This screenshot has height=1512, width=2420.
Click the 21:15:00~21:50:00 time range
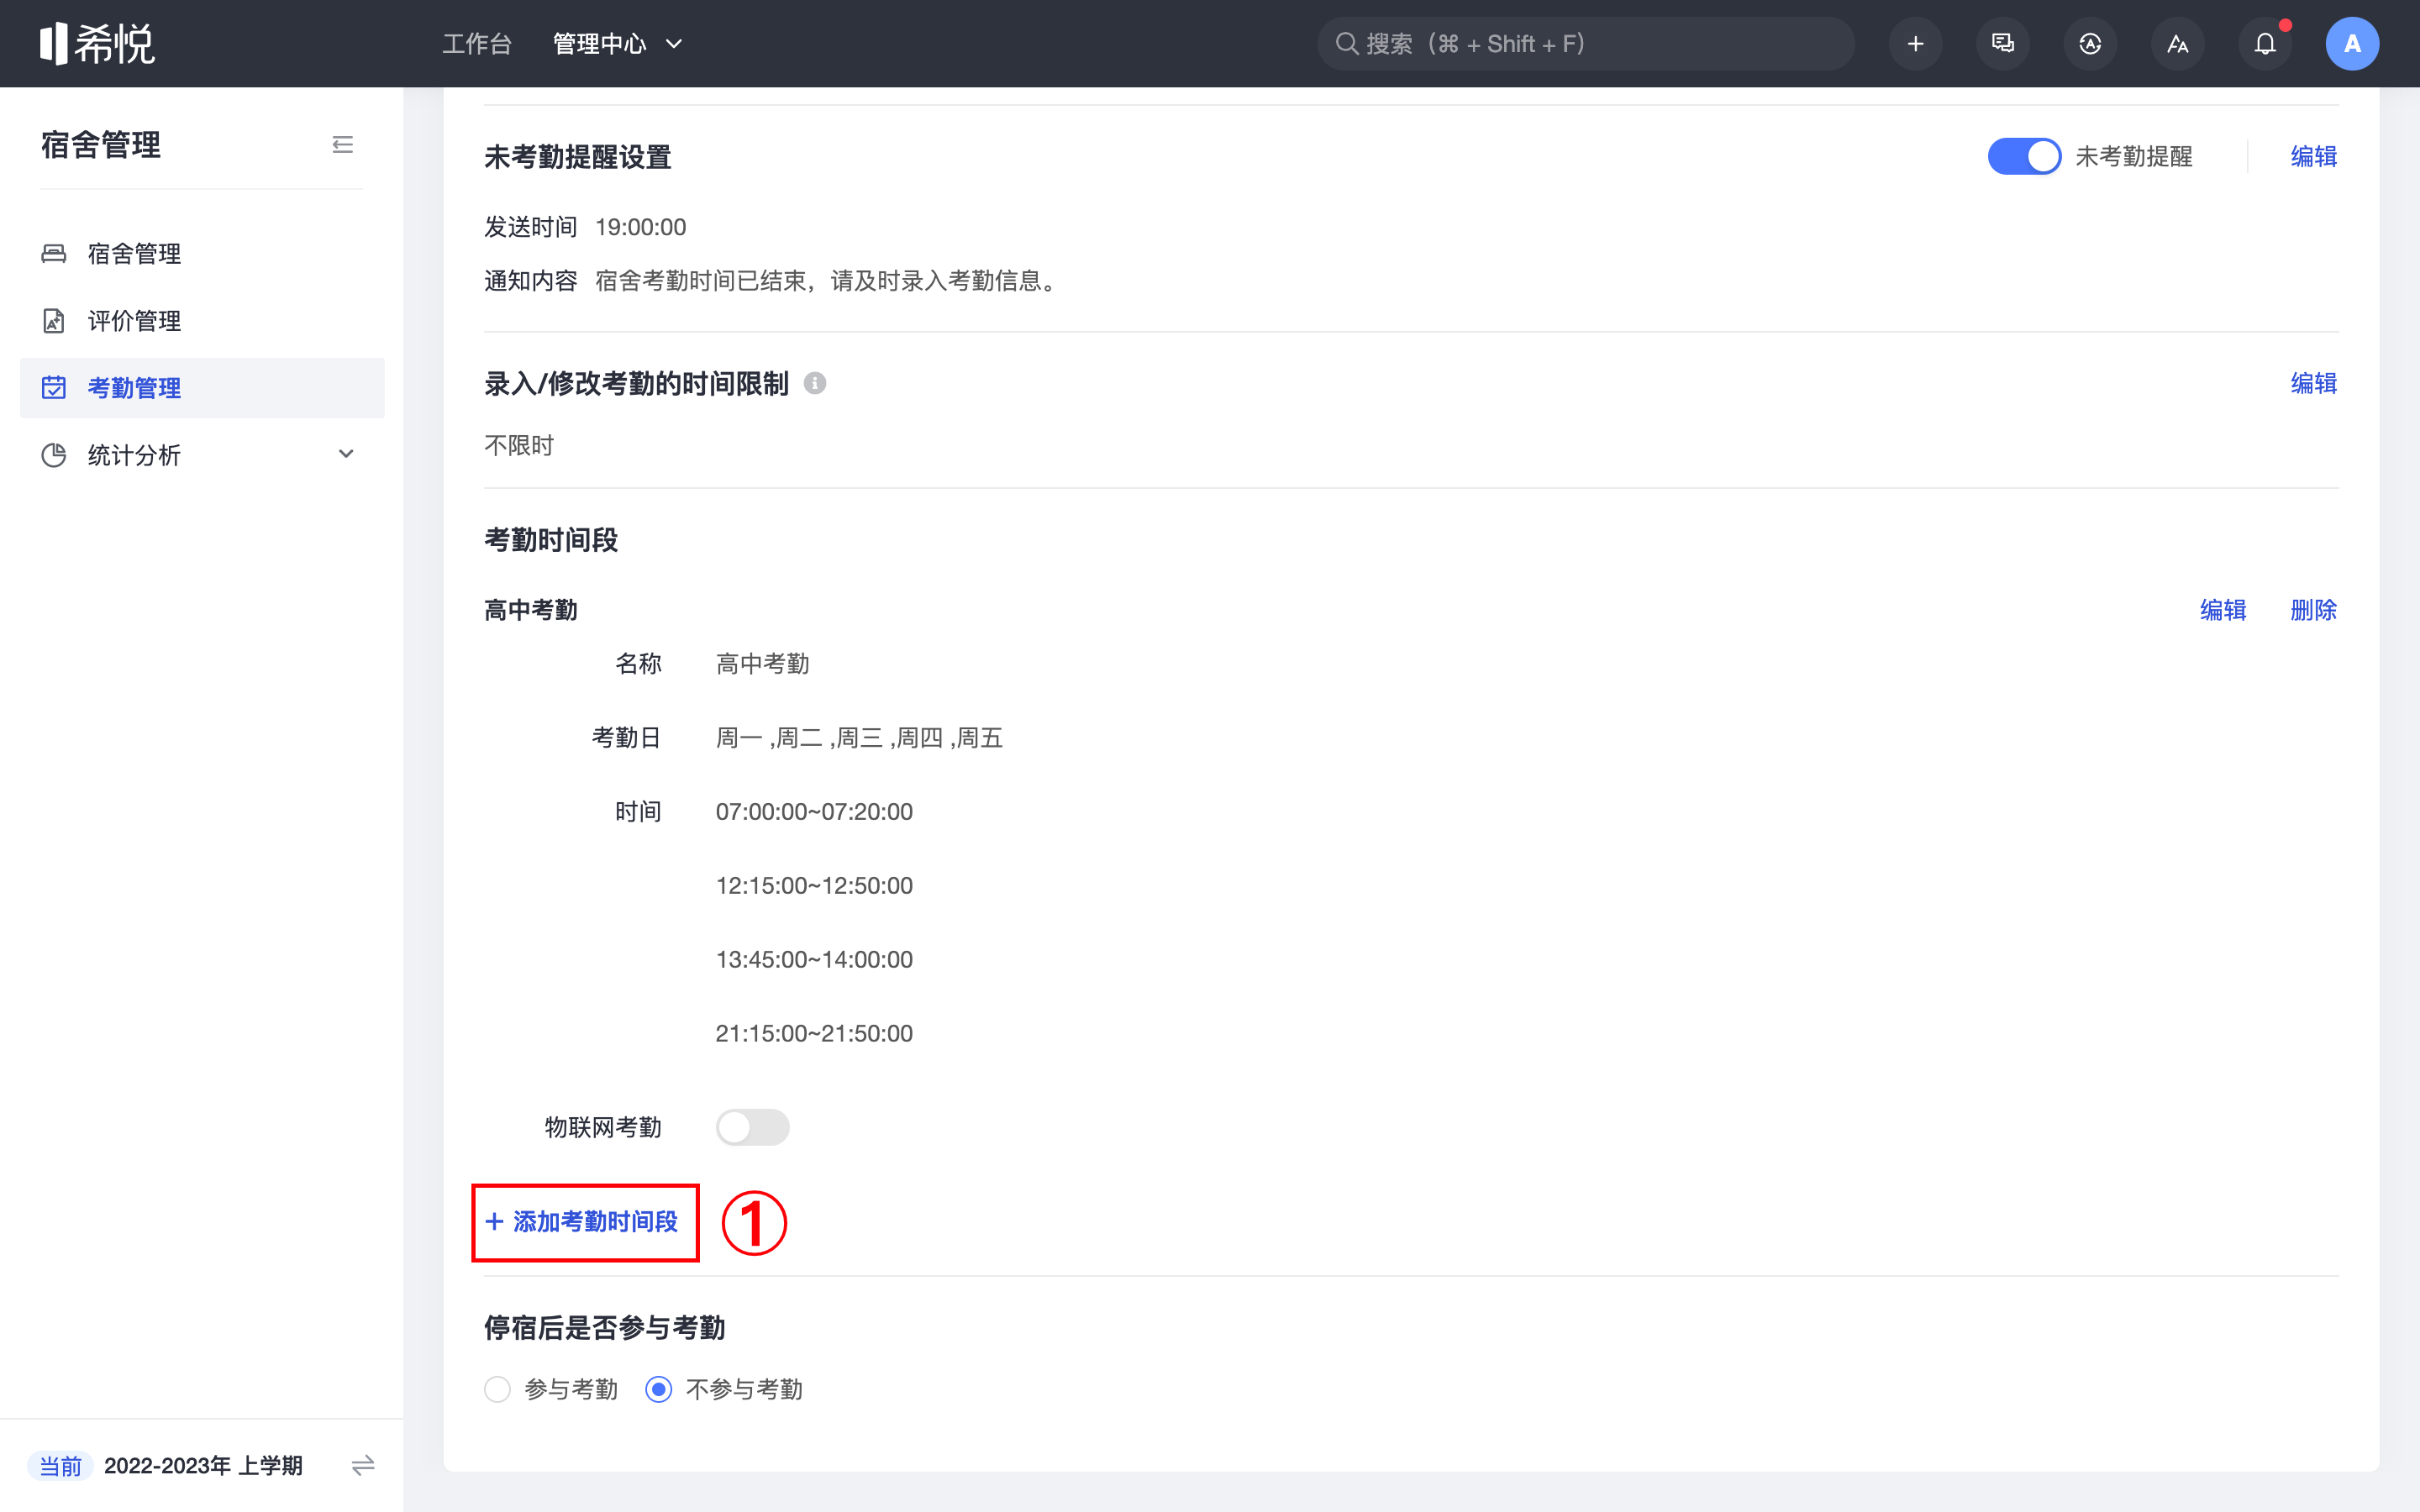814,1033
